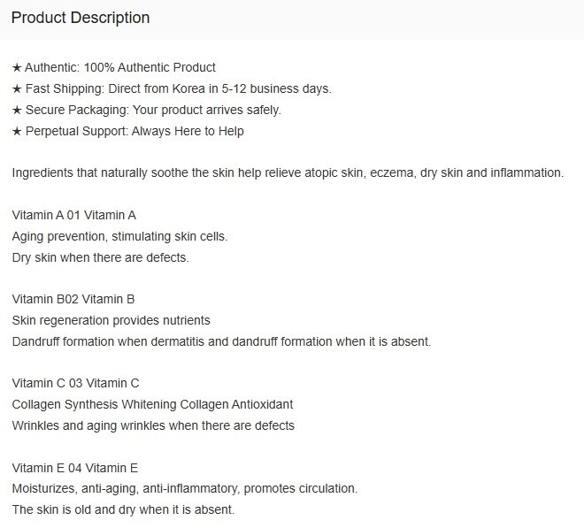This screenshot has width=584, height=528.
Task: Click the Product Description header
Action: click(x=81, y=18)
